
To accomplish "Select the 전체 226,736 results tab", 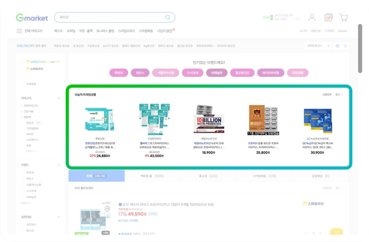I will (97, 176).
